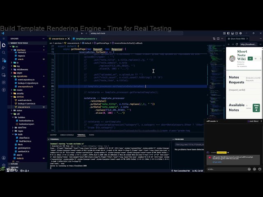This screenshot has width=263, height=197.
Task: Open the Explorer view in activity bar
Action: tap(4, 45)
